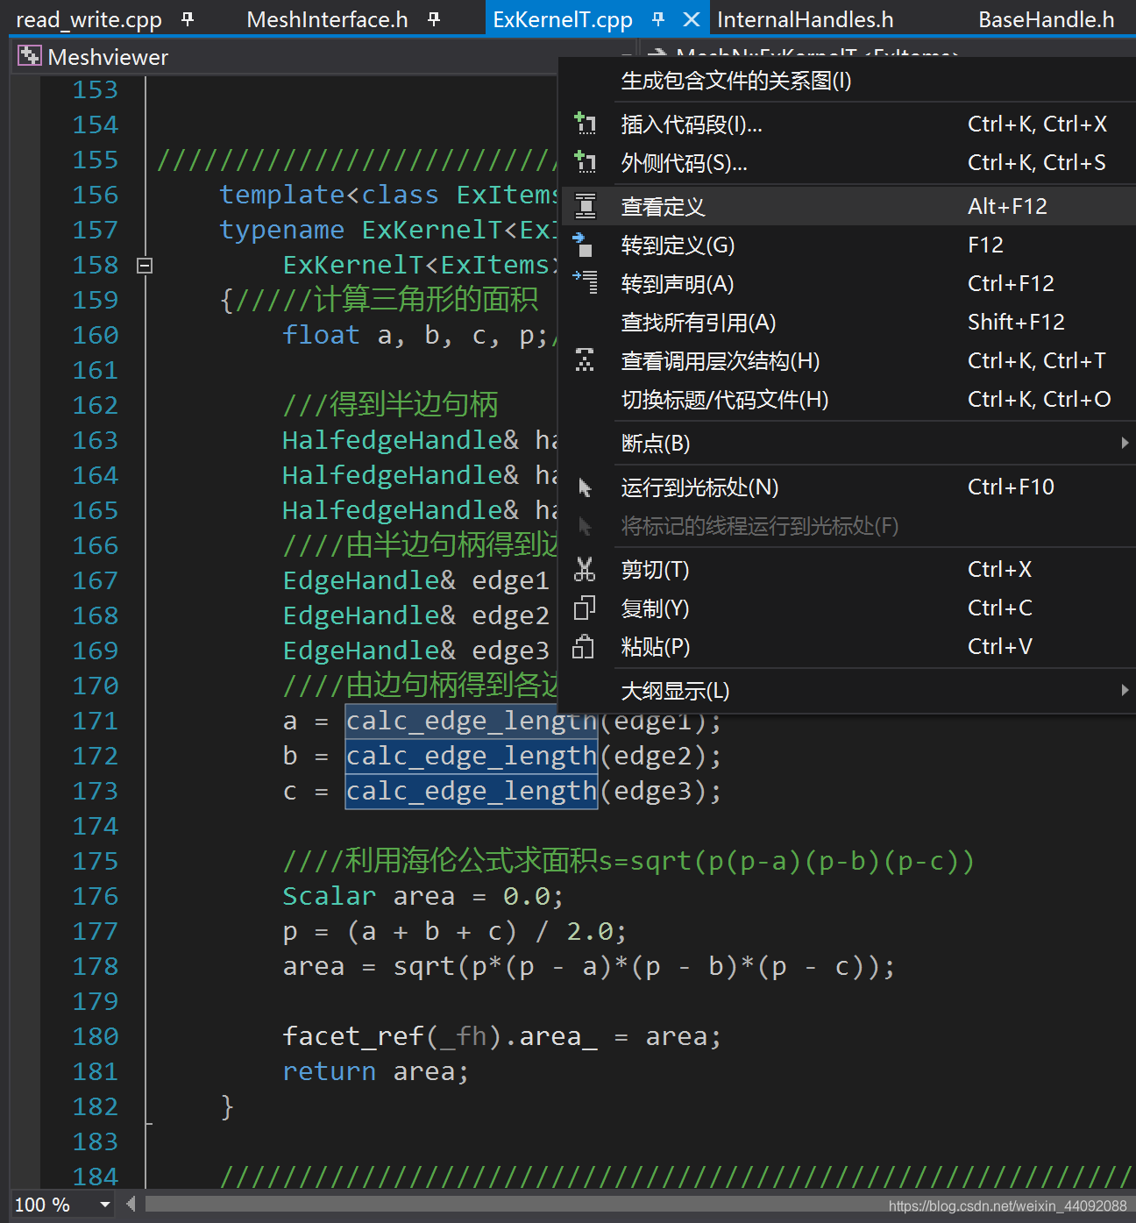Click 'facet_ref' on line 180

[353, 1036]
